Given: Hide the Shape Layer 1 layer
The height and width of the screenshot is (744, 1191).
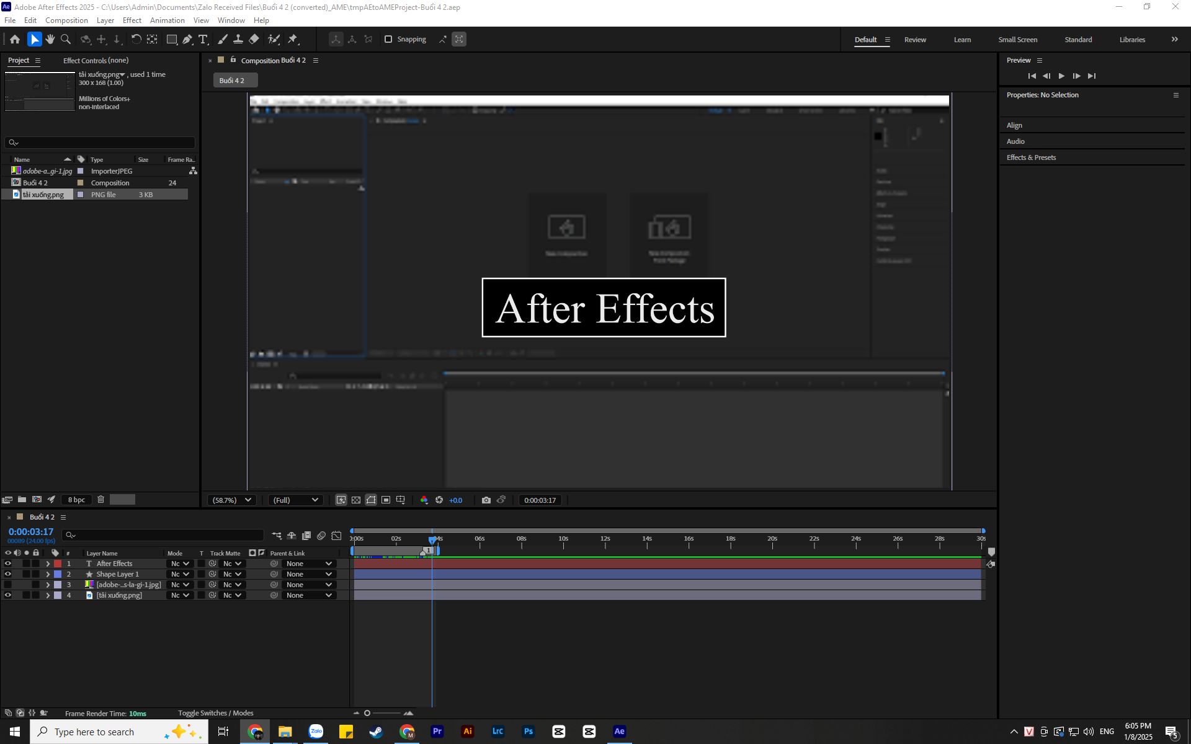Looking at the screenshot, I should pyautogui.click(x=8, y=574).
